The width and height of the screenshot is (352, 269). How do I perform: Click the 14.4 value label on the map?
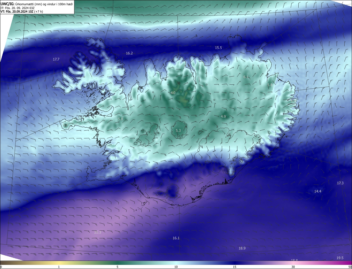click(x=318, y=191)
